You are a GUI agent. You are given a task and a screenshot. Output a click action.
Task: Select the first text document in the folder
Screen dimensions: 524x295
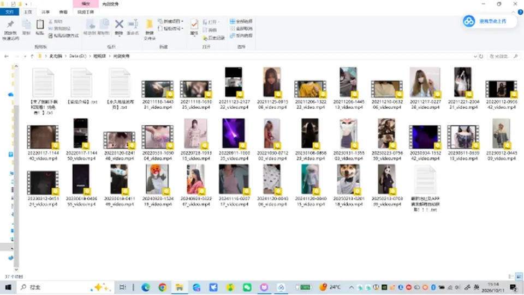(44, 91)
